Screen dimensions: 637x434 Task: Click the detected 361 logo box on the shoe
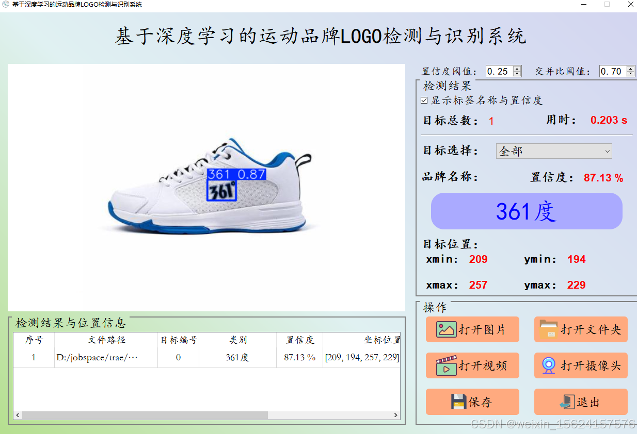221,190
